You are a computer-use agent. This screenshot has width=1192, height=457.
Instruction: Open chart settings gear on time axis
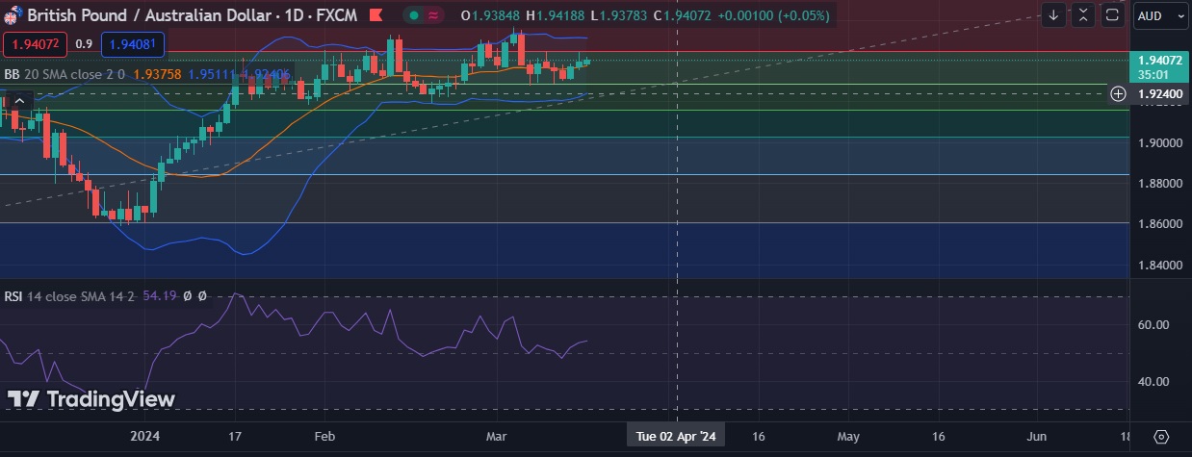1160,436
